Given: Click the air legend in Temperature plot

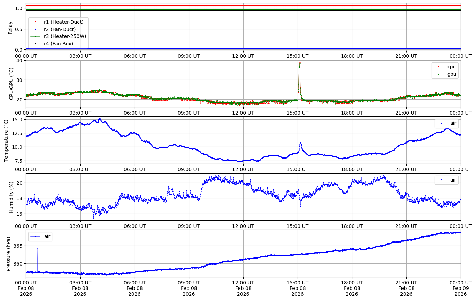Looking at the screenshot, I should coord(453,123).
